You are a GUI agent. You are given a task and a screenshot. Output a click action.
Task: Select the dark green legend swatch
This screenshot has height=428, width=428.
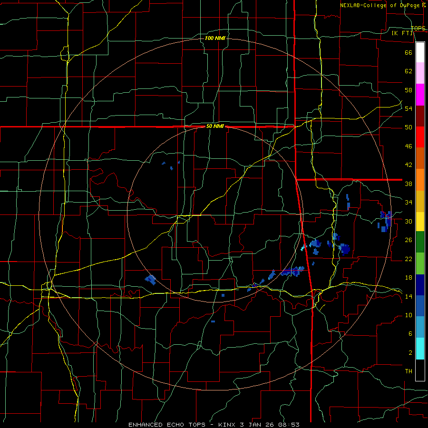[x=420, y=242]
